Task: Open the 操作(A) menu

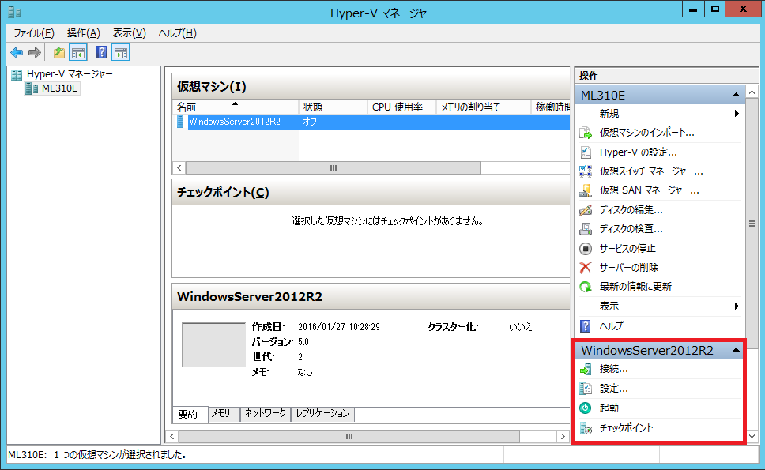Action: point(84,33)
